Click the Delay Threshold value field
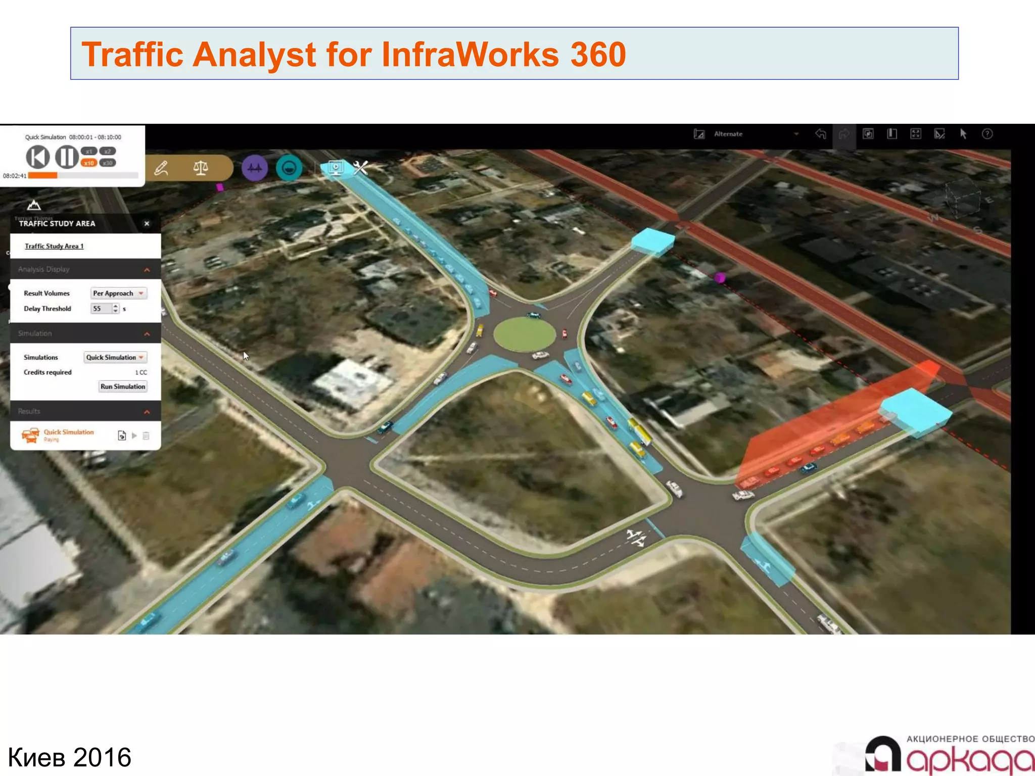Viewport: 1035px width, 776px height. coord(101,309)
